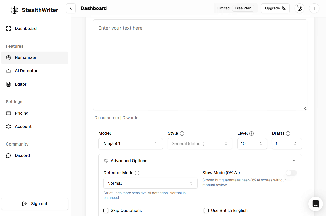Click the Advanced Options heading text
The height and width of the screenshot is (216, 326).
tap(129, 161)
